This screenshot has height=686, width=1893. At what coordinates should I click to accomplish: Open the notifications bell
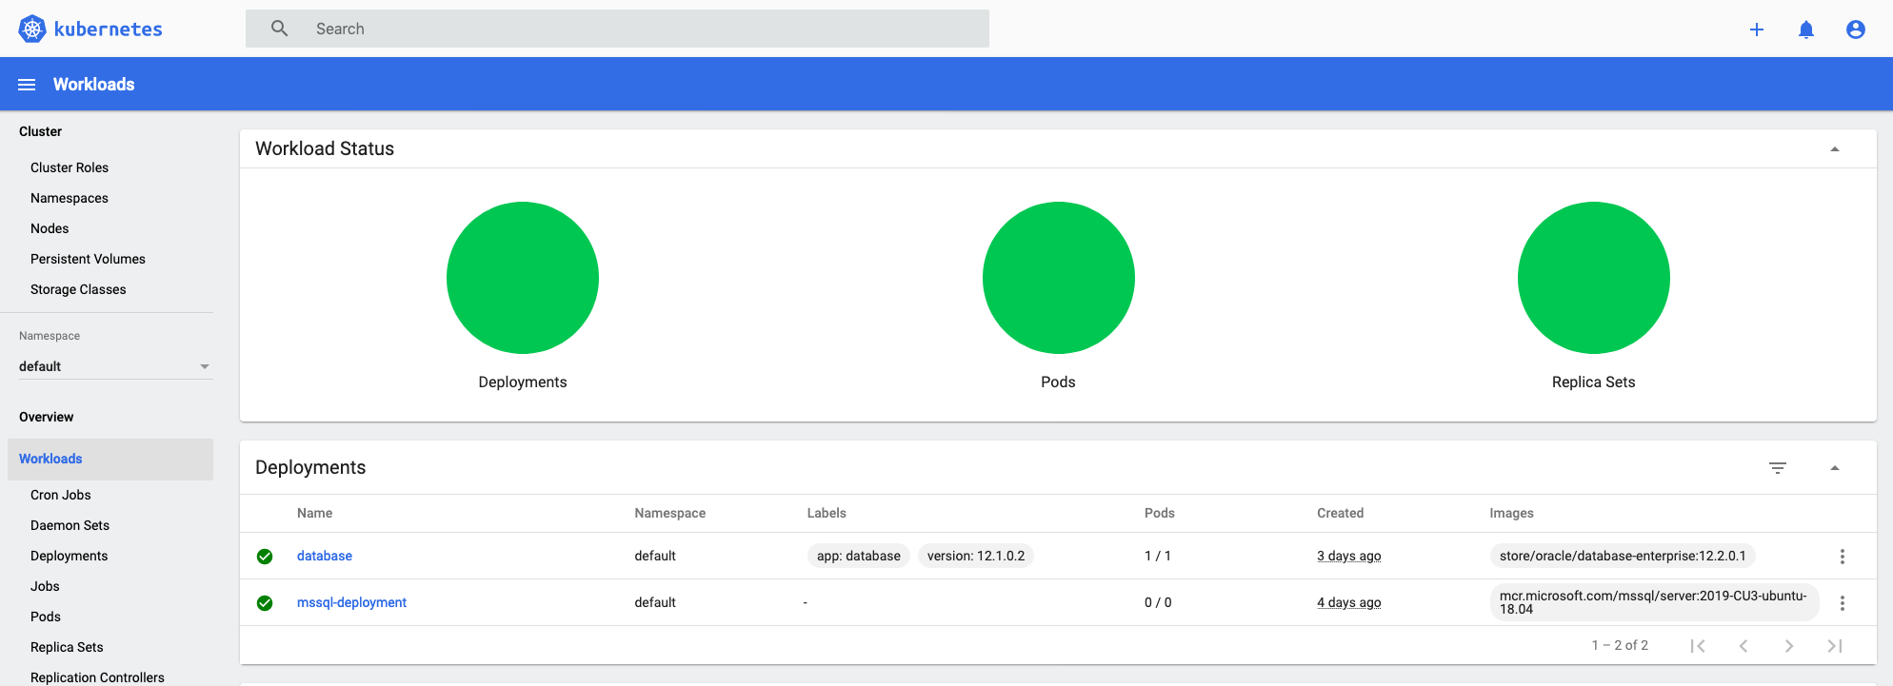point(1806,29)
